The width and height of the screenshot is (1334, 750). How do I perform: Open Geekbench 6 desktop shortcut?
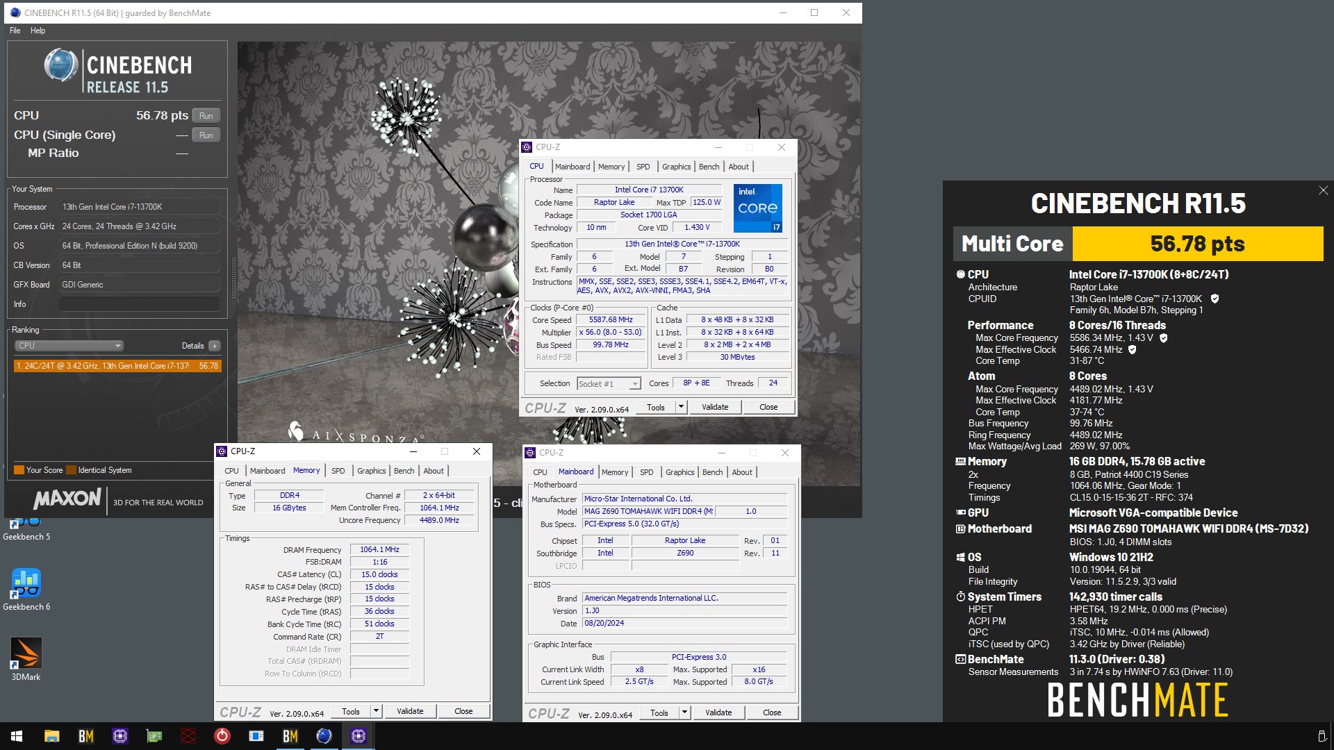26,590
